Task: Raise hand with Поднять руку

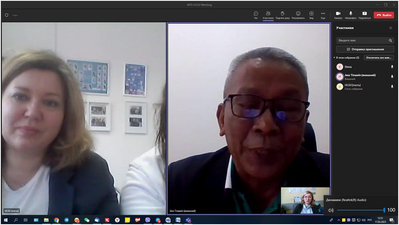Action: pos(282,15)
